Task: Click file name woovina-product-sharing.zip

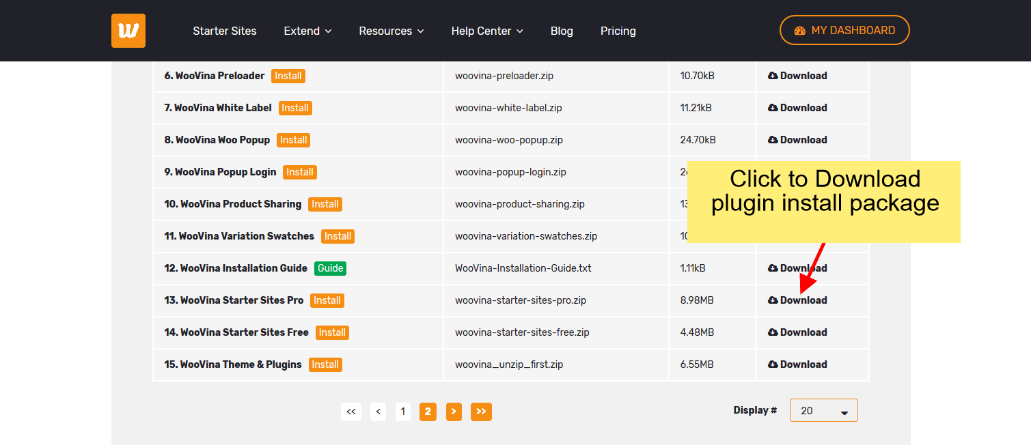Action: (520, 204)
